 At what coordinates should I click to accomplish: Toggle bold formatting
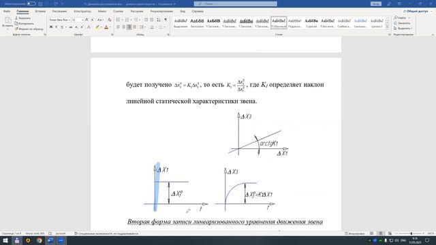point(51,27)
